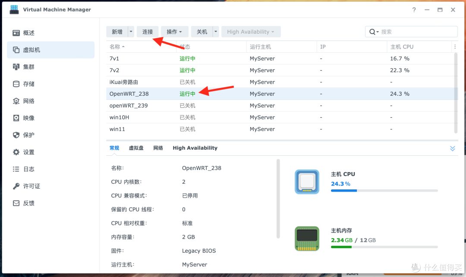Click inside the 搜索 search field
The width and height of the screenshot is (466, 277).
click(410, 31)
